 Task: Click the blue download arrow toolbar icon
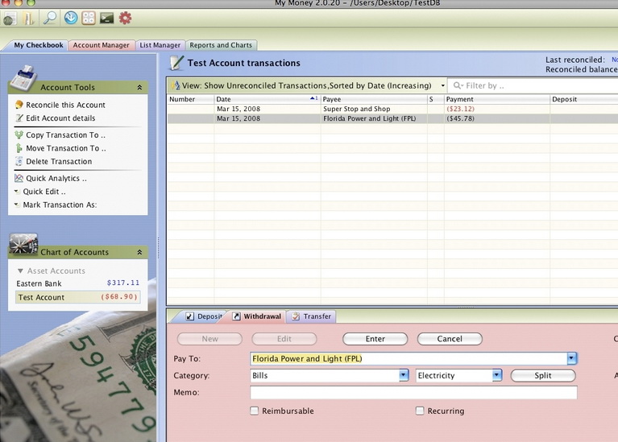(x=70, y=18)
